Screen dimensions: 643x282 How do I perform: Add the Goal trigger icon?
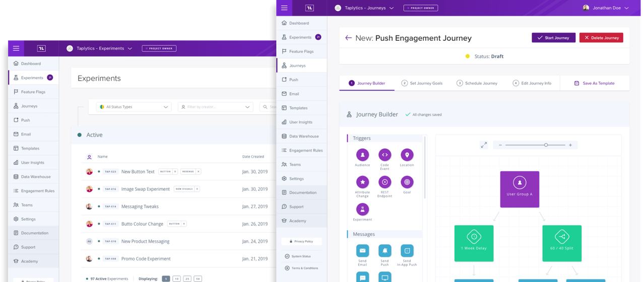[407, 182]
